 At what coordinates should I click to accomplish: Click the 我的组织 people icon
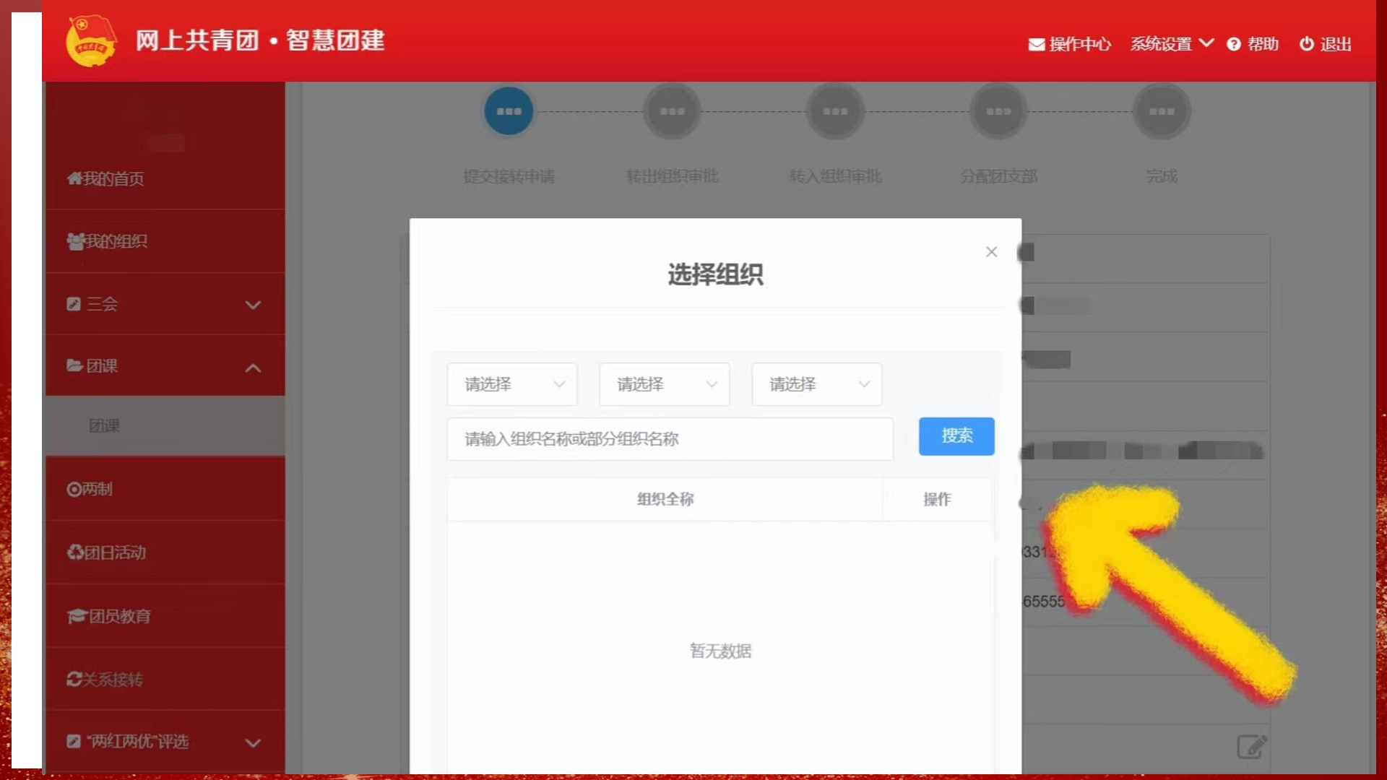(75, 241)
